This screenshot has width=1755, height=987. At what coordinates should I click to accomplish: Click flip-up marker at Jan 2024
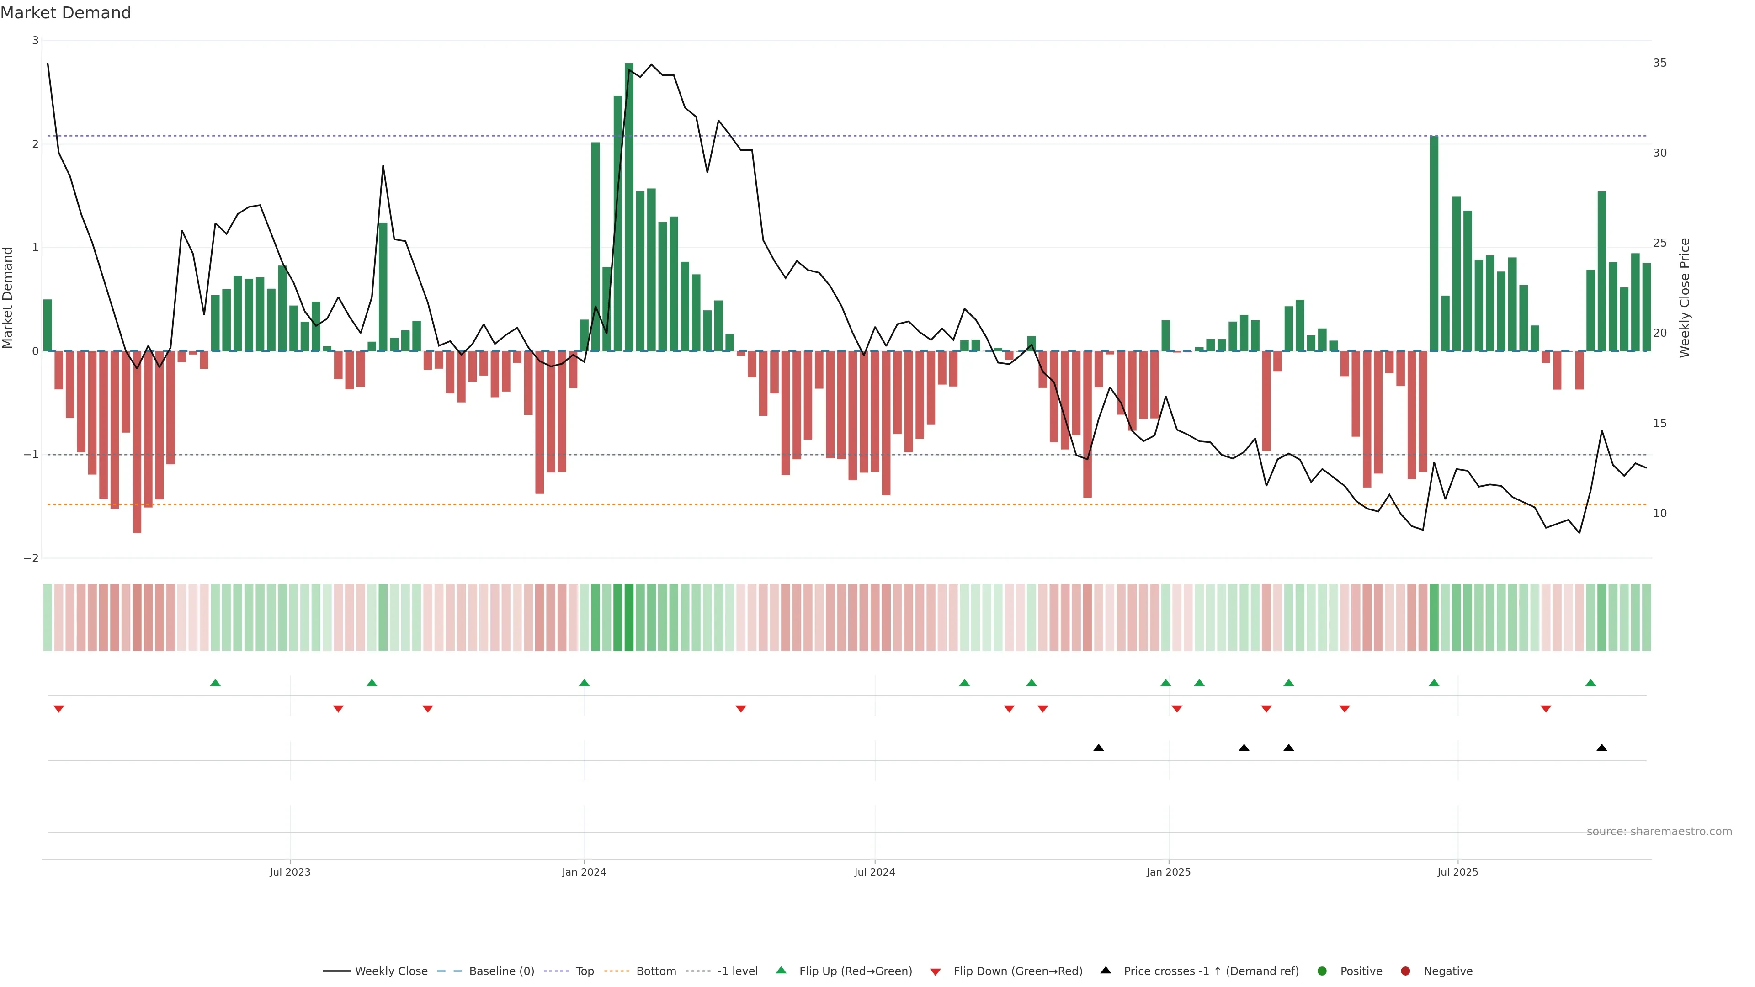coord(584,683)
